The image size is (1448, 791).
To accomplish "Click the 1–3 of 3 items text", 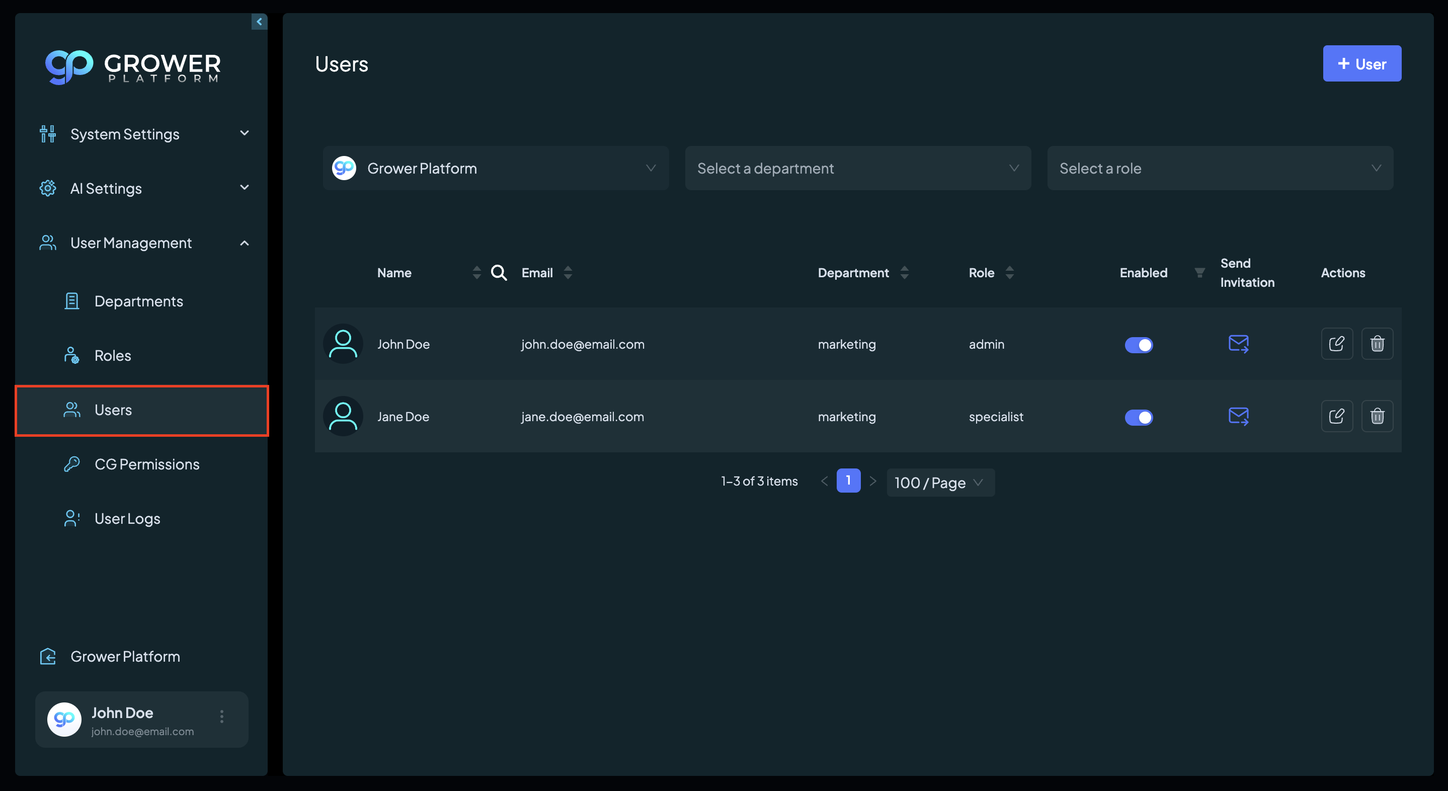I will [759, 481].
